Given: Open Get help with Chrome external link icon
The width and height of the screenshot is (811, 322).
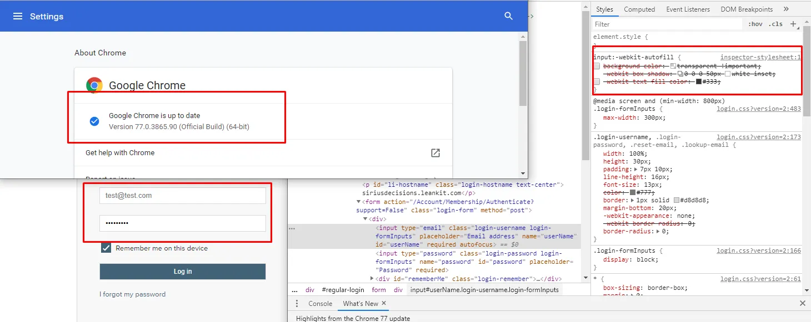Looking at the screenshot, I should tap(435, 153).
